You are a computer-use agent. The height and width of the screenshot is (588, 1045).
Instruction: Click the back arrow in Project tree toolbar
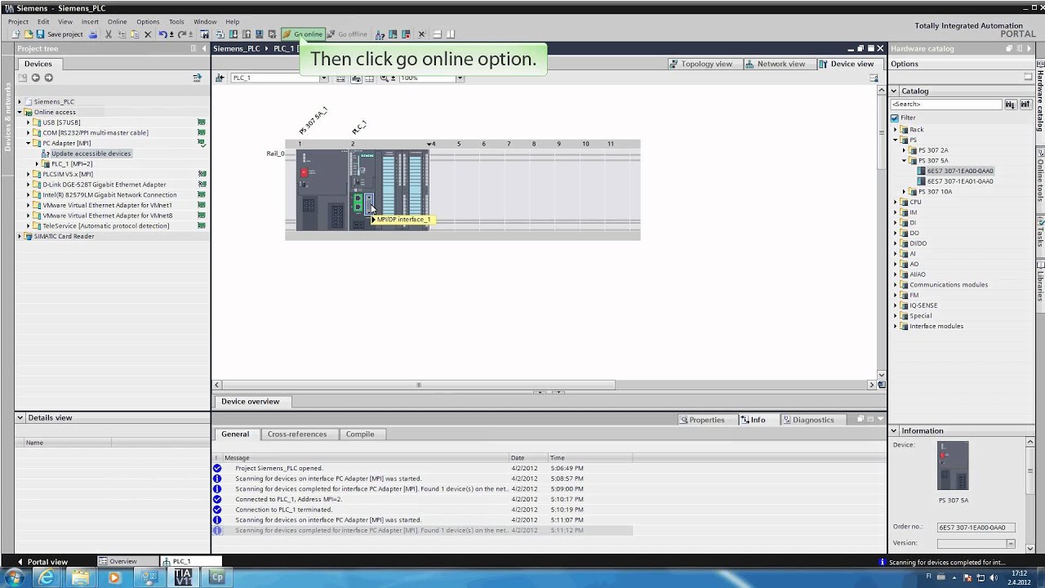click(35, 78)
